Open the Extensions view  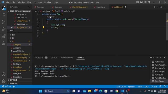3,36
